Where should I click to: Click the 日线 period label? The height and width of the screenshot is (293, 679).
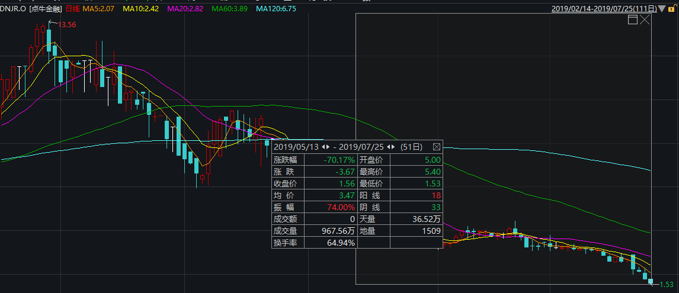[73, 9]
